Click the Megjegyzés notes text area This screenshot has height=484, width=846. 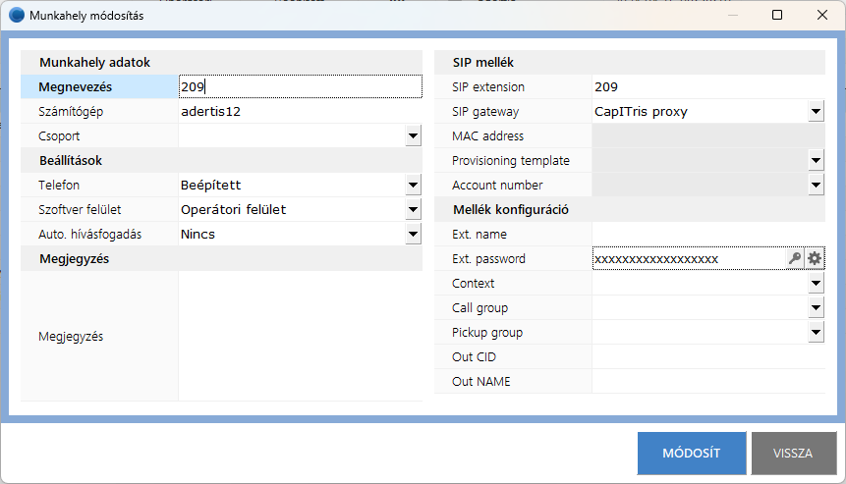click(300, 336)
